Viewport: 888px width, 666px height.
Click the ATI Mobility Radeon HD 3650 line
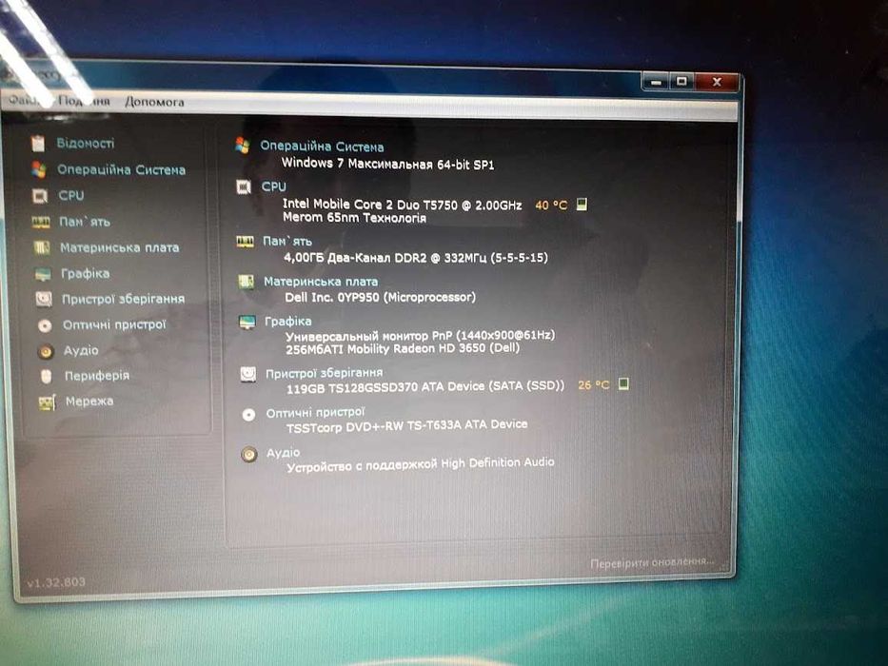[x=403, y=348]
